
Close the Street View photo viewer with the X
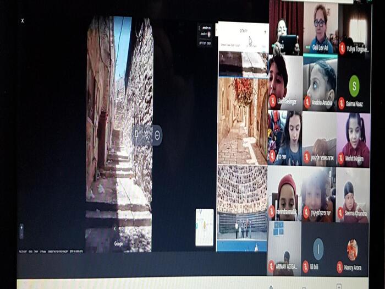[23, 21]
